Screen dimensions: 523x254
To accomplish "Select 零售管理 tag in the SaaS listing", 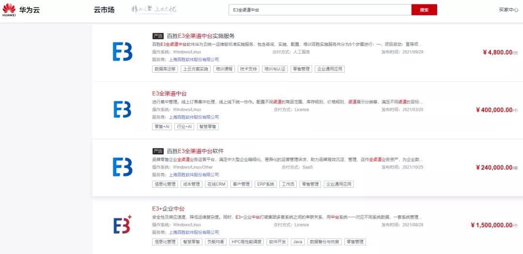I will click(x=310, y=184).
